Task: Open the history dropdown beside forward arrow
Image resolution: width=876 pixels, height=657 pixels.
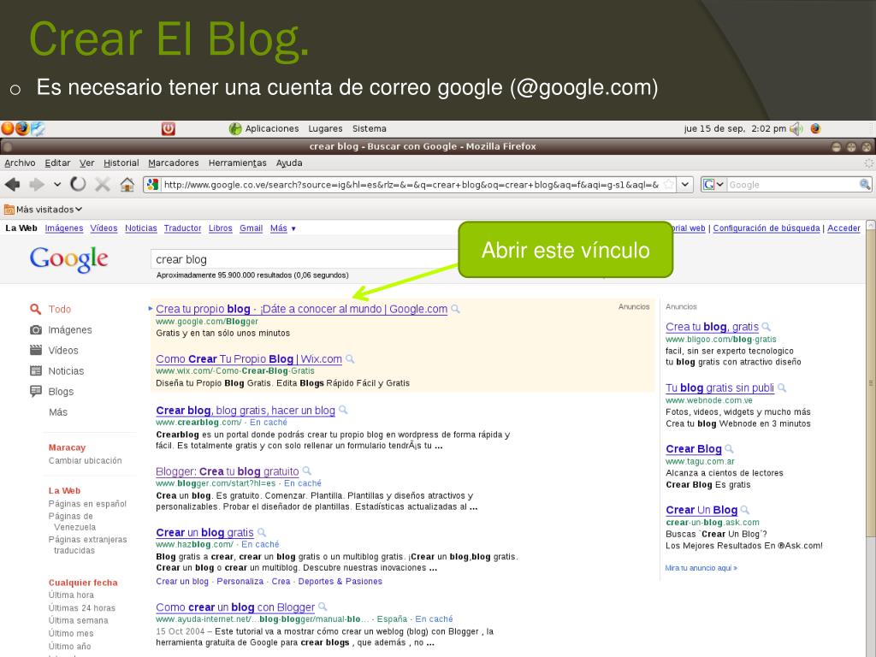Action: click(57, 185)
